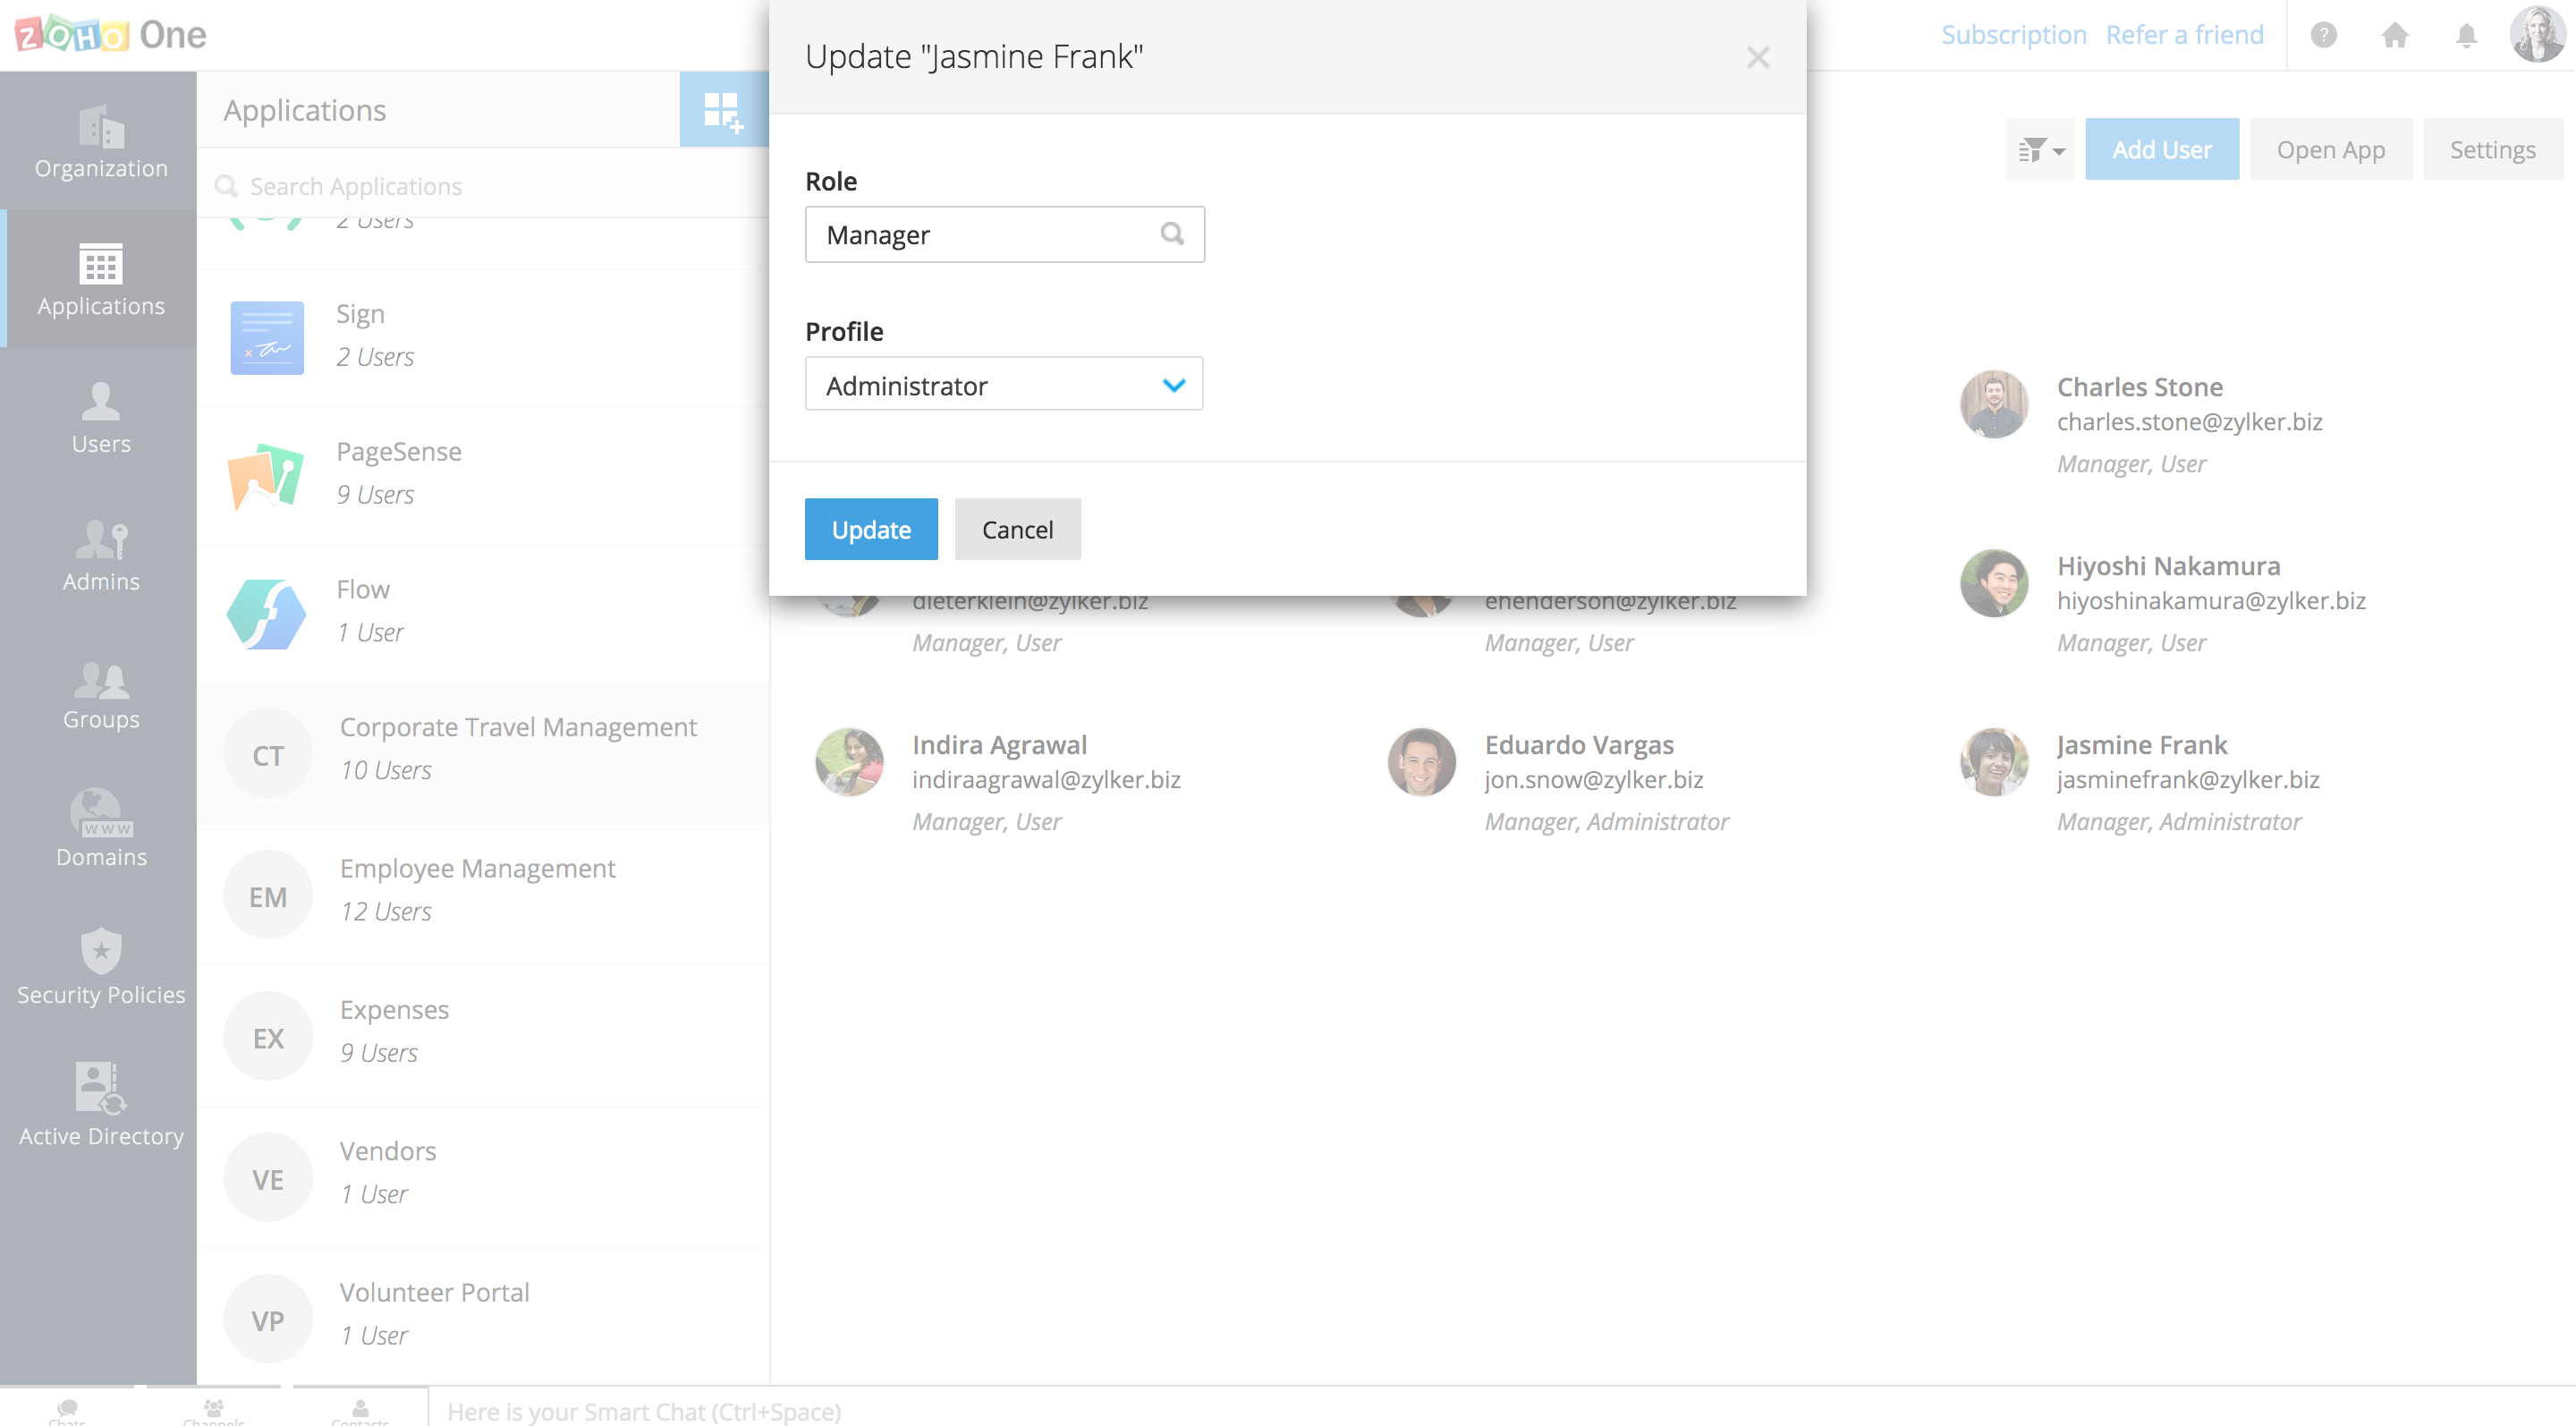Viewport: 2576px width, 1426px height.
Task: Click the Zoho One logo
Action: click(110, 34)
